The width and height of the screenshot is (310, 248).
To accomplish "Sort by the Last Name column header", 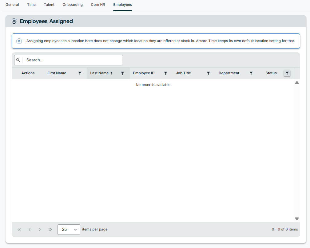I will tap(99, 73).
